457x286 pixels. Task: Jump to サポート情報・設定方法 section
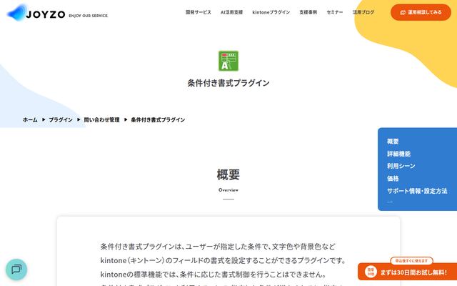point(417,191)
